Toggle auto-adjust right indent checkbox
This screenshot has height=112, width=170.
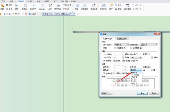click(104, 60)
